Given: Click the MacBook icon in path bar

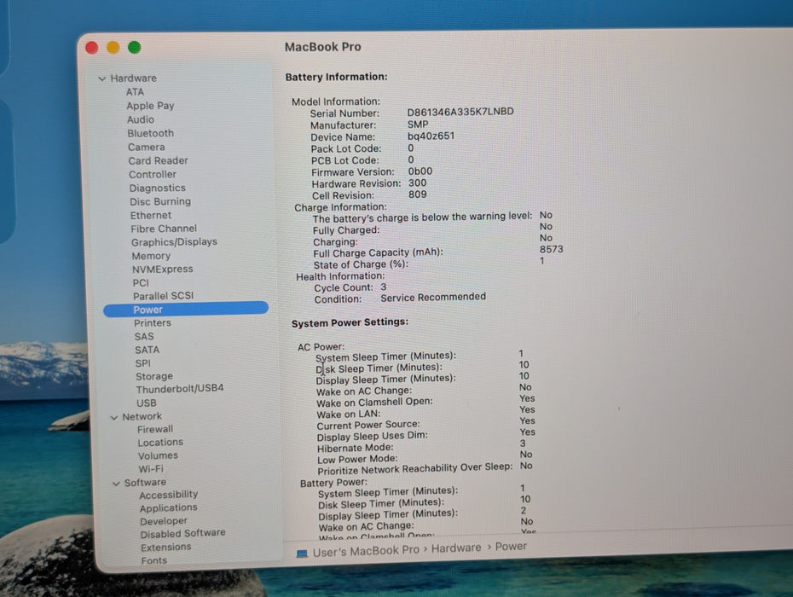Looking at the screenshot, I should 302,554.
